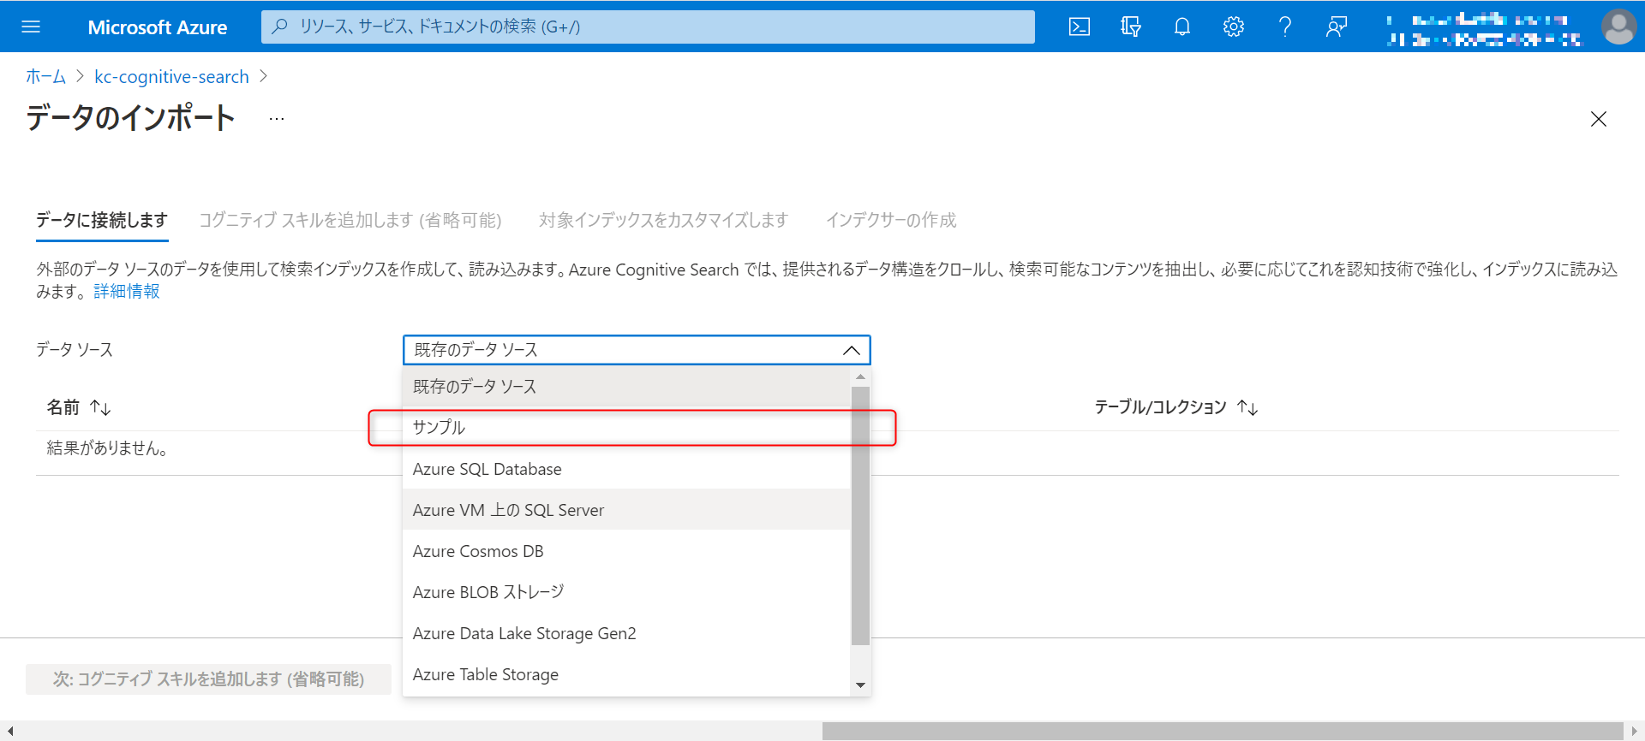Choose Azure VM 上の SQL Server option
Image resolution: width=1645 pixels, height=741 pixels.
point(626,510)
